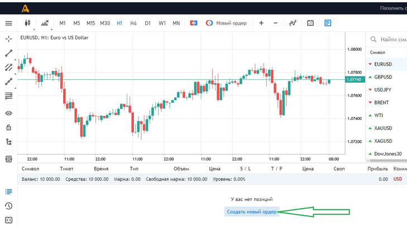Open the economic calendar icon
This screenshot has width=407, height=226.
point(310,23)
